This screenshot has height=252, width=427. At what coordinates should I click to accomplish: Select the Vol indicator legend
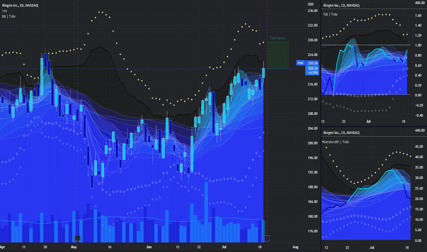5,11
